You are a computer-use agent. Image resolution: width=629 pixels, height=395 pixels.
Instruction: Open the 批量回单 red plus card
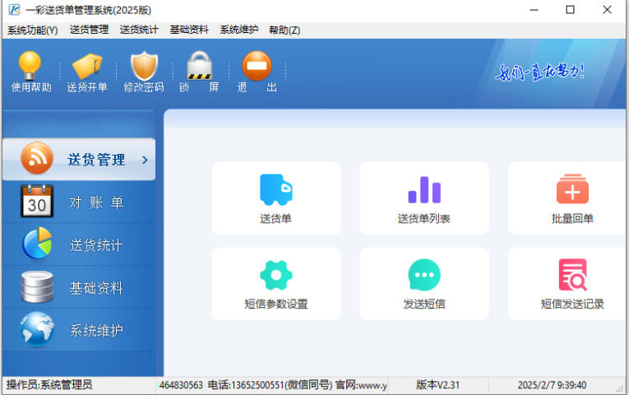pyautogui.click(x=568, y=198)
